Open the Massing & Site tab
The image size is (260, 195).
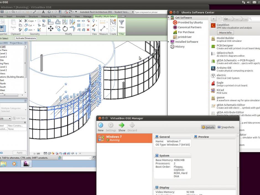click(49, 17)
